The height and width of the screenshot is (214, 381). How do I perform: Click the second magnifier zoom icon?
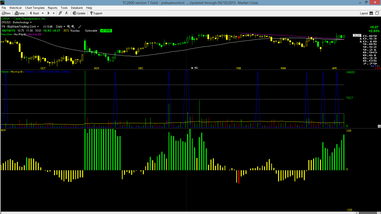click(x=73, y=27)
